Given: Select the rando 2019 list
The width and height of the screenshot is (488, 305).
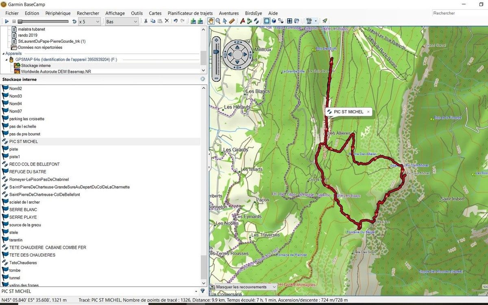Looking at the screenshot, I should point(28,35).
